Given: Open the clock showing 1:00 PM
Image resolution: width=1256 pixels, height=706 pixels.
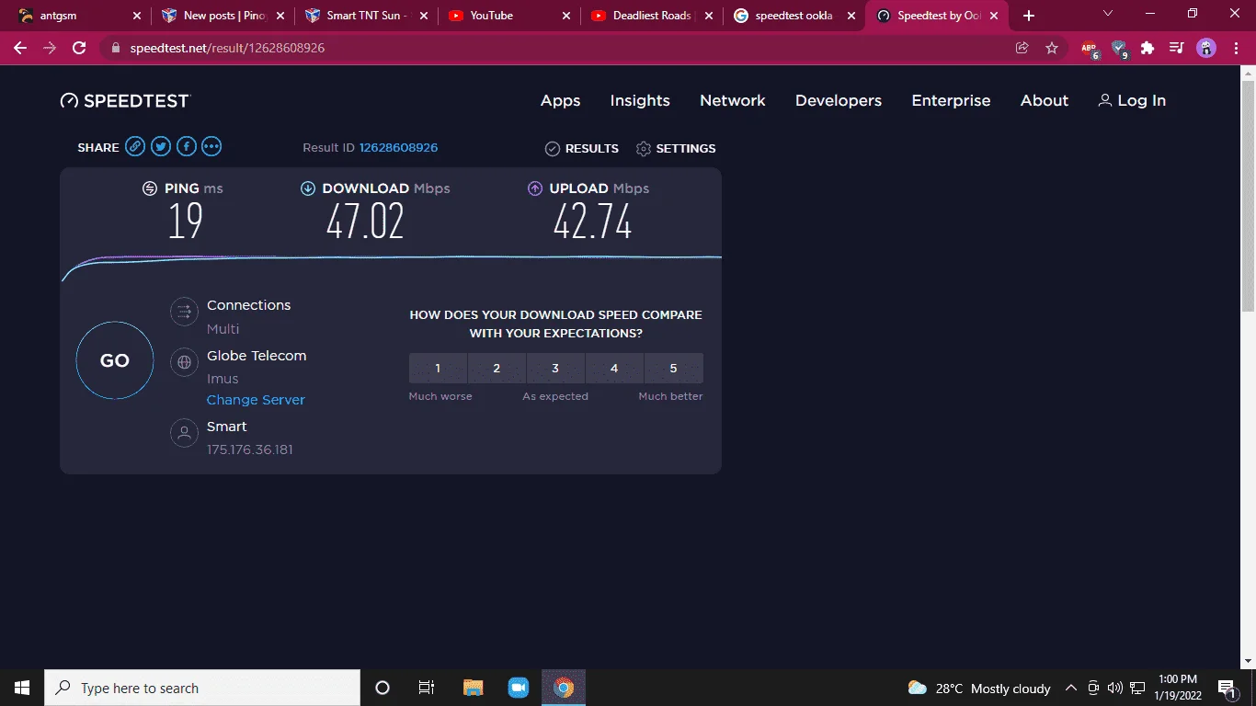Looking at the screenshot, I should [1178, 688].
